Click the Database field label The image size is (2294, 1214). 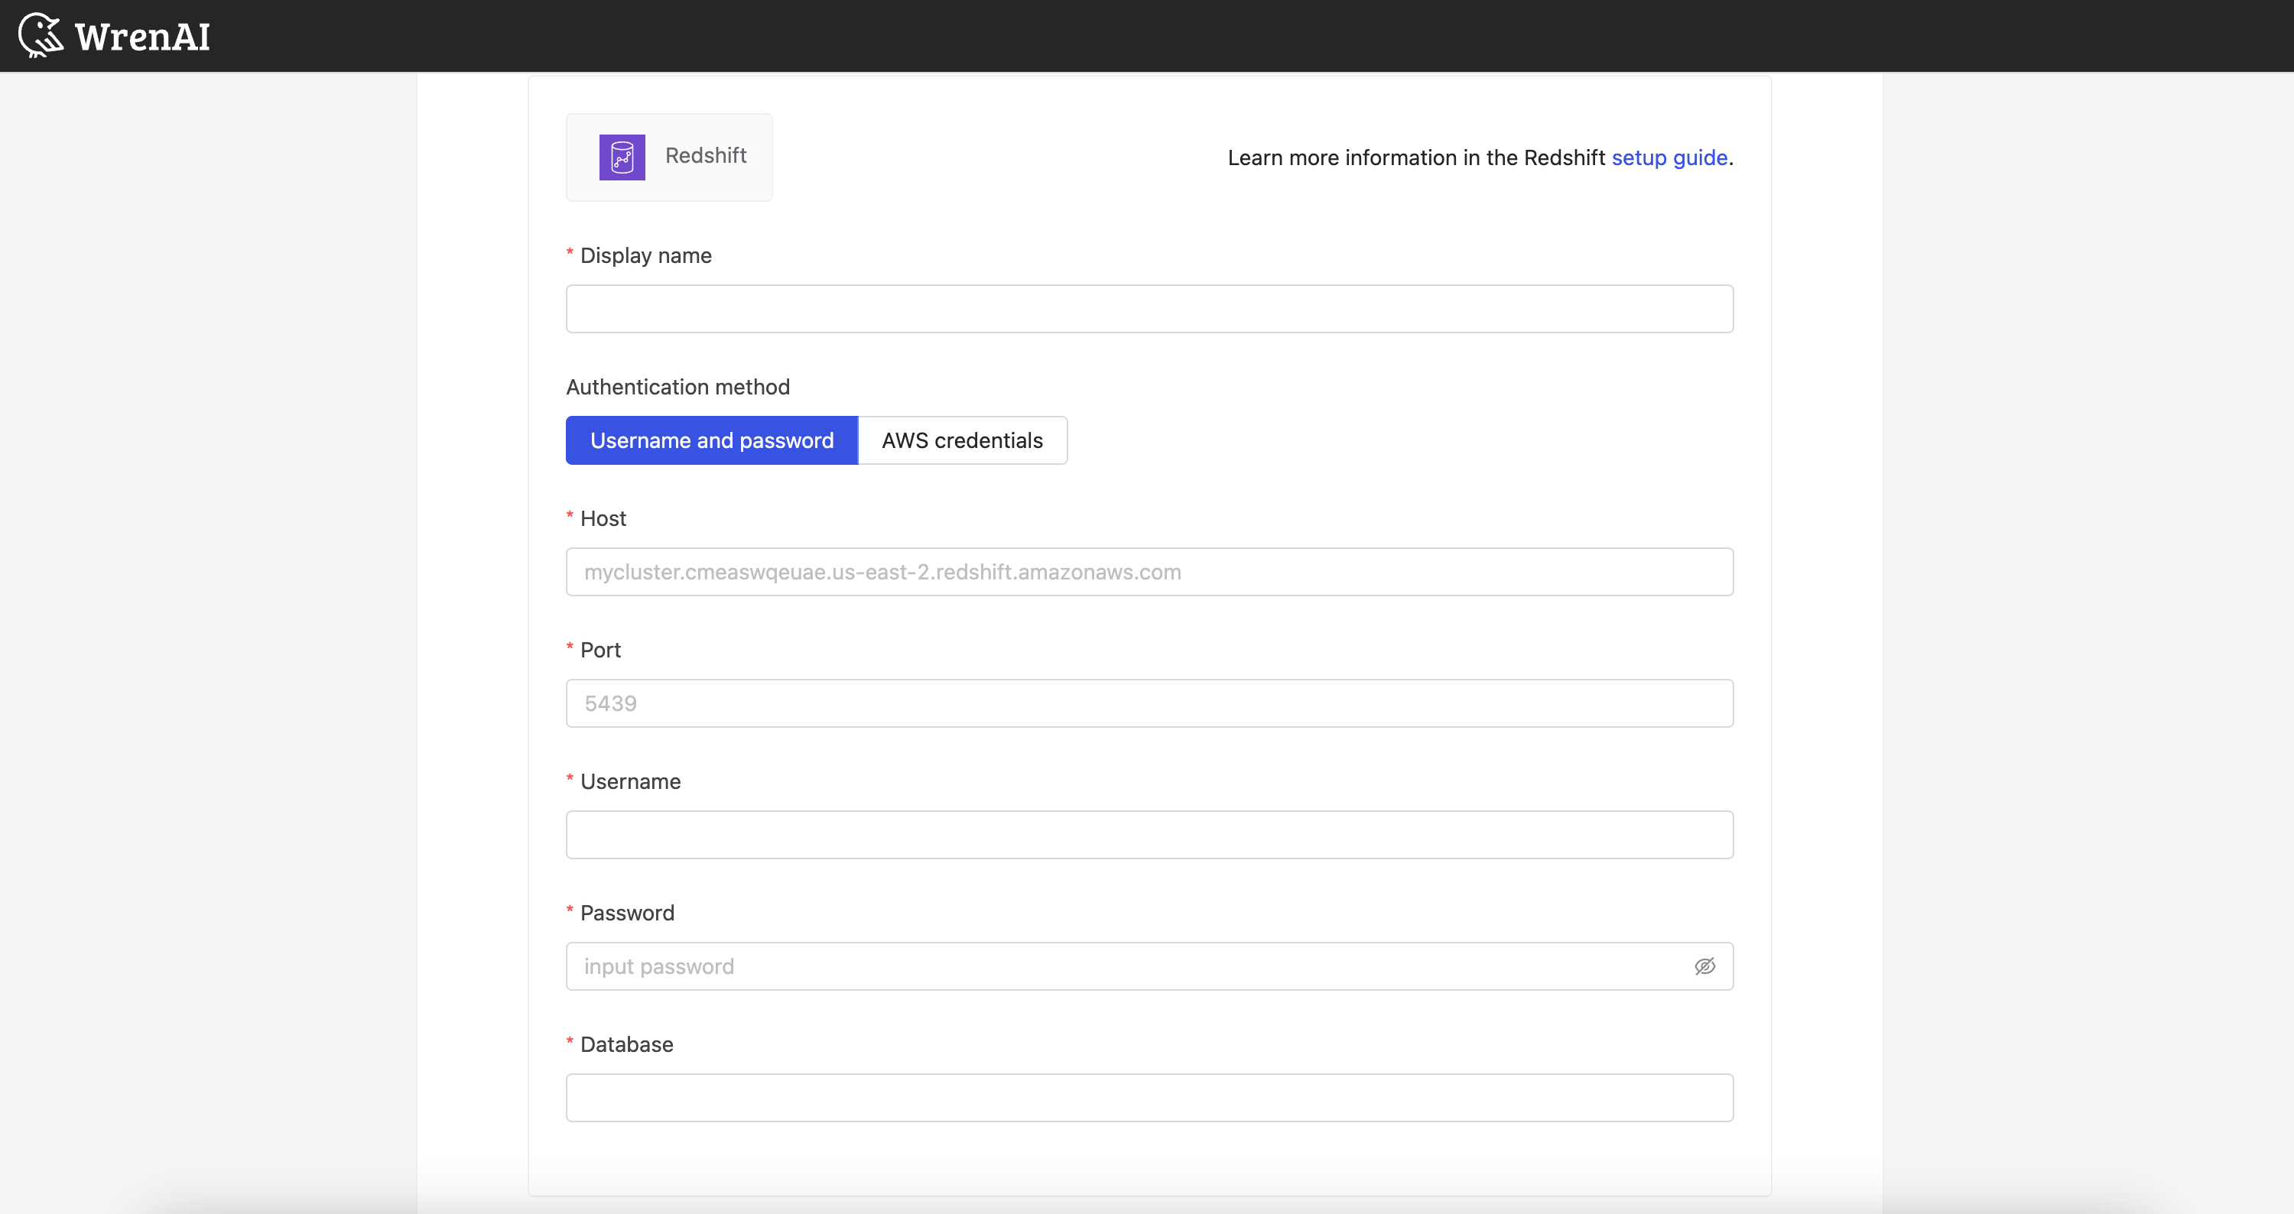coord(626,1045)
